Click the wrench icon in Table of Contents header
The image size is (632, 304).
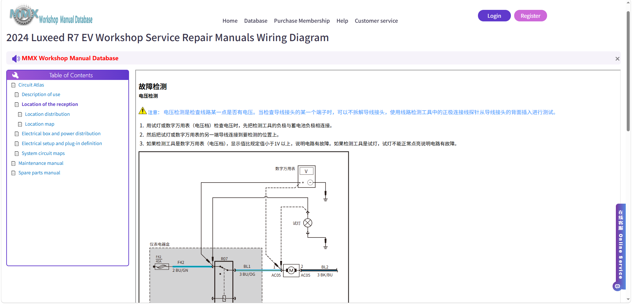pyautogui.click(x=15, y=75)
